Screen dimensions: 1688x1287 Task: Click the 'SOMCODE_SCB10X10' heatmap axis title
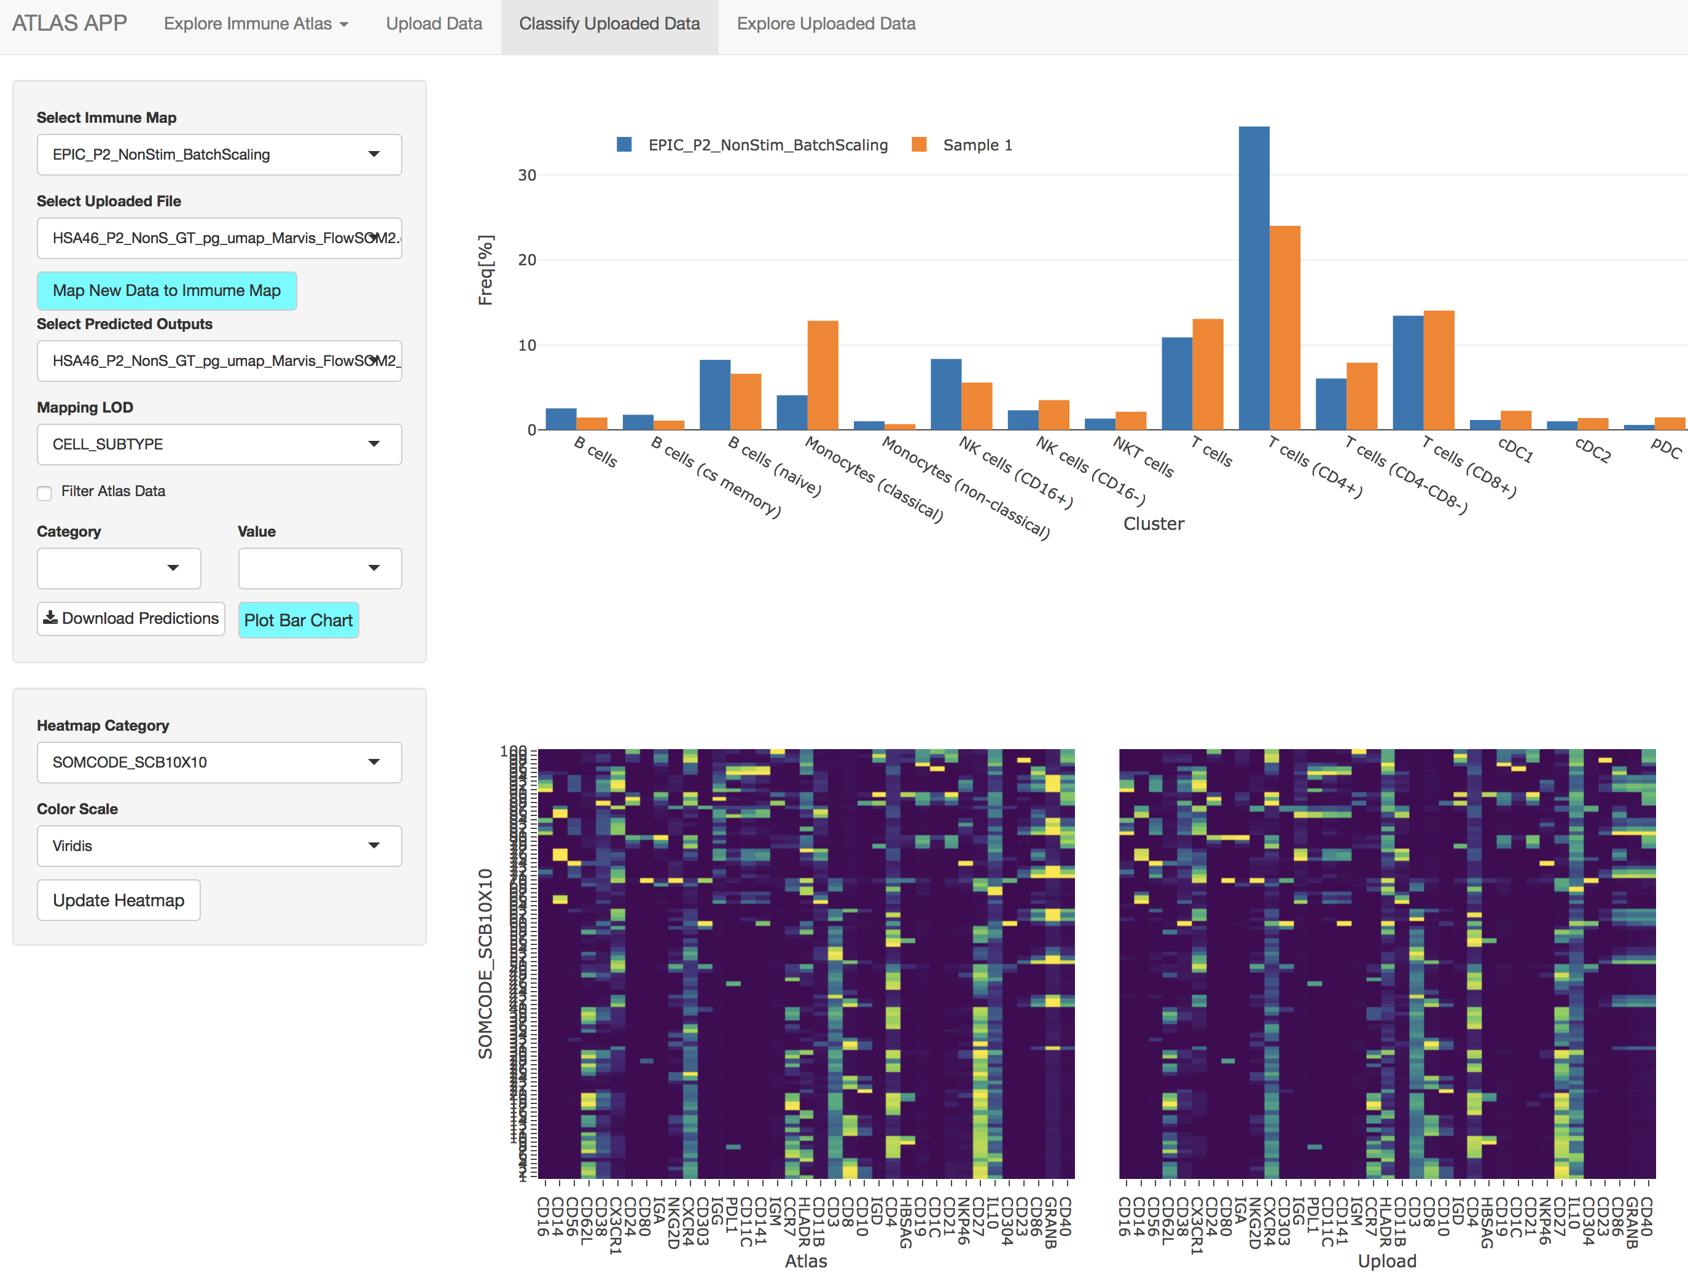(485, 964)
